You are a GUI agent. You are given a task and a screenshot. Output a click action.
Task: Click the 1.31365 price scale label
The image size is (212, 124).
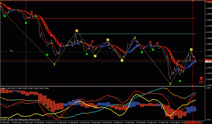point(209,73)
